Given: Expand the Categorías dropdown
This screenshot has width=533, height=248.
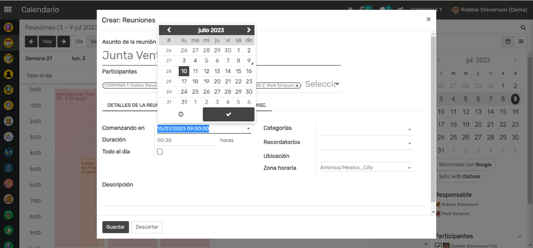Looking at the screenshot, I should 365,129.
